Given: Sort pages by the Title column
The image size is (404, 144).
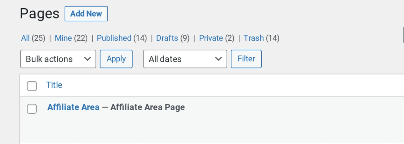Looking at the screenshot, I should [54, 85].
